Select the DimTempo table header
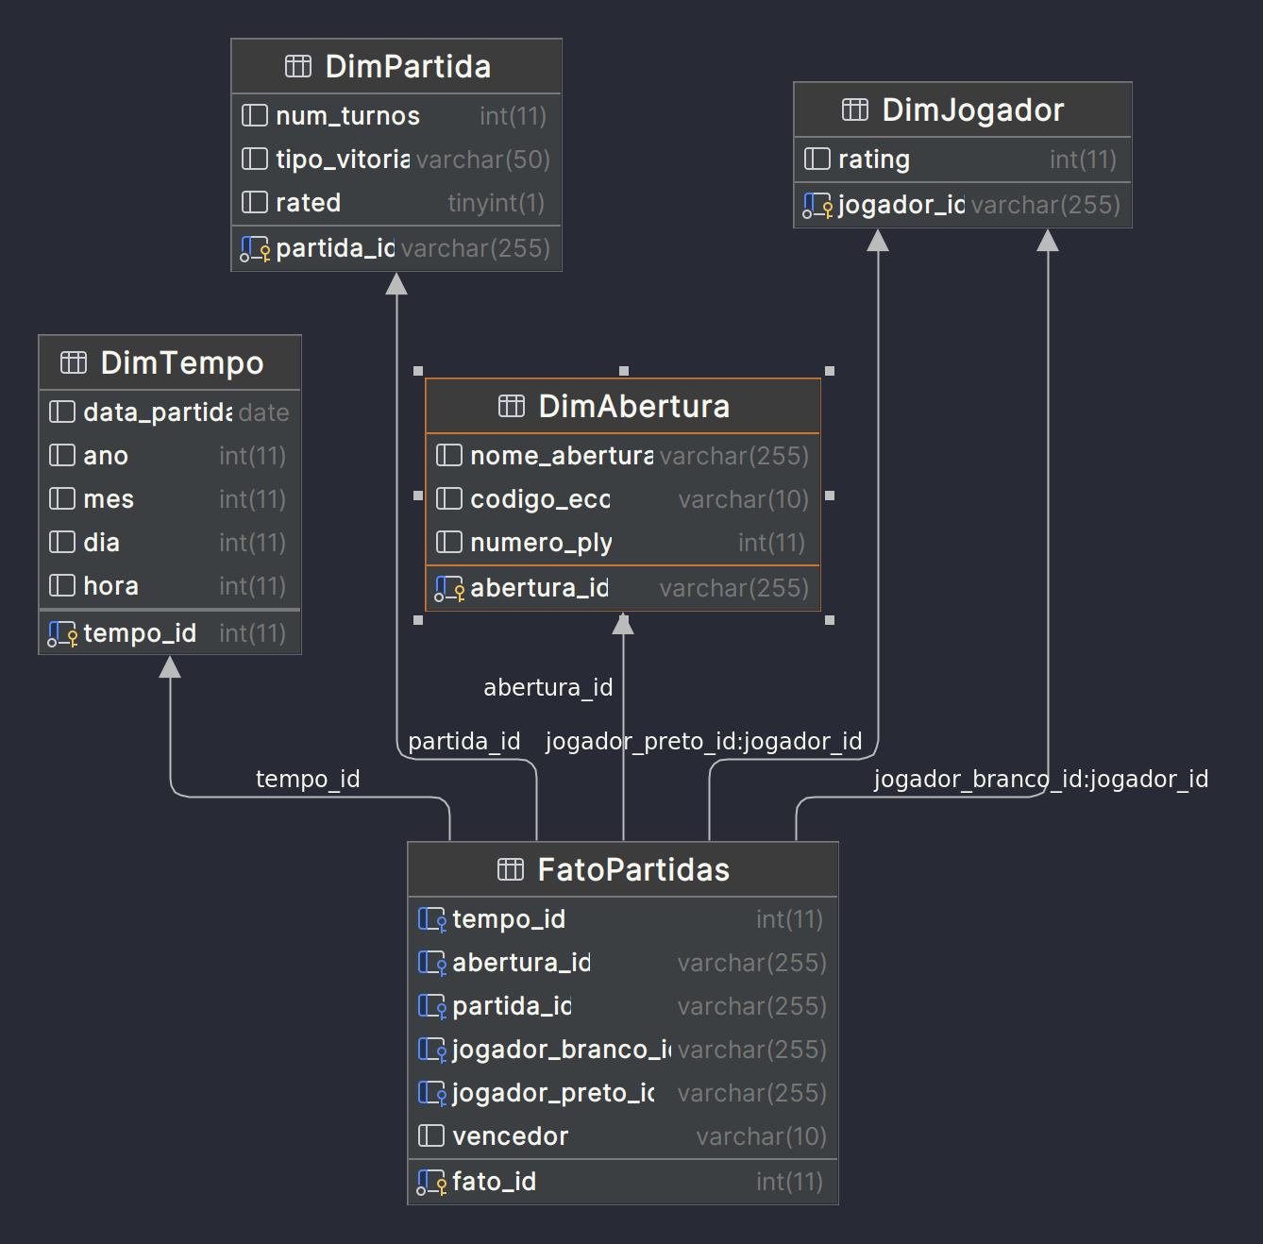This screenshot has width=1263, height=1244. tap(170, 362)
